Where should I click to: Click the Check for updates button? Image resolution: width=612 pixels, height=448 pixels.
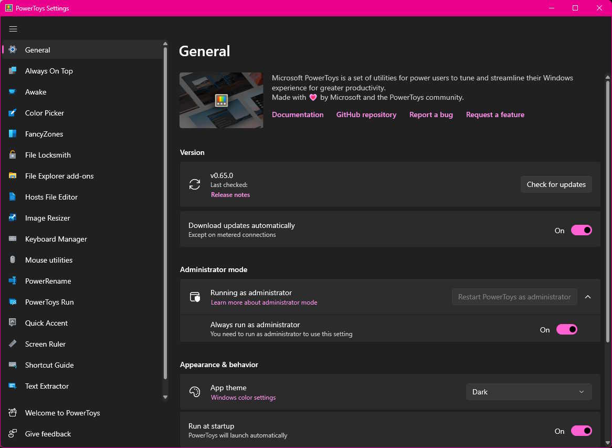[556, 184]
